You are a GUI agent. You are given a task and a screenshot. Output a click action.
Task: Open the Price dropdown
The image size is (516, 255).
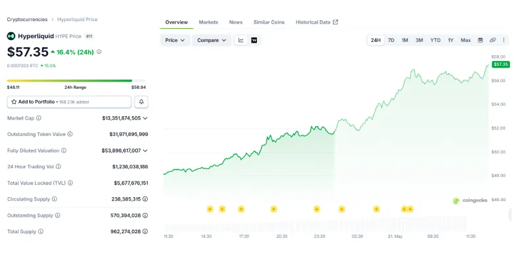tap(175, 40)
